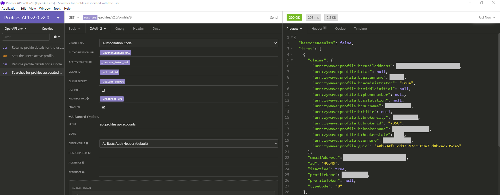Click the Credentials help icon

pyautogui.click(x=87, y=143)
